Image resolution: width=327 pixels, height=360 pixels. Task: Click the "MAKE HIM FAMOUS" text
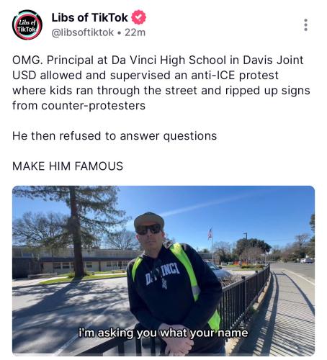pyautogui.click(x=68, y=166)
